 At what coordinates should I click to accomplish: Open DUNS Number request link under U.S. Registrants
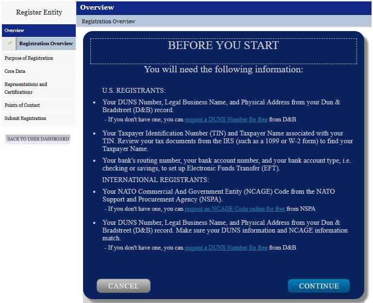pyautogui.click(x=226, y=119)
